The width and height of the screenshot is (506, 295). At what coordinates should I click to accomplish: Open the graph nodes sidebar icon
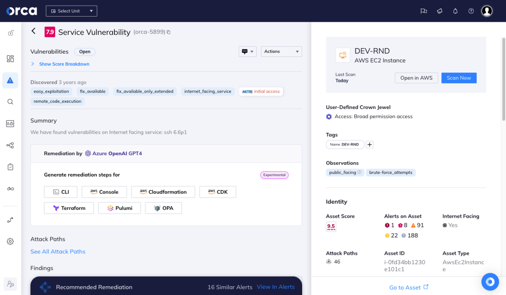coord(10,146)
